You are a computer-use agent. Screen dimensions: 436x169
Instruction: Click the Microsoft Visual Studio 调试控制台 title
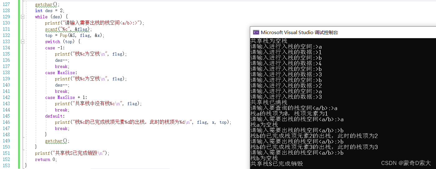point(299,32)
